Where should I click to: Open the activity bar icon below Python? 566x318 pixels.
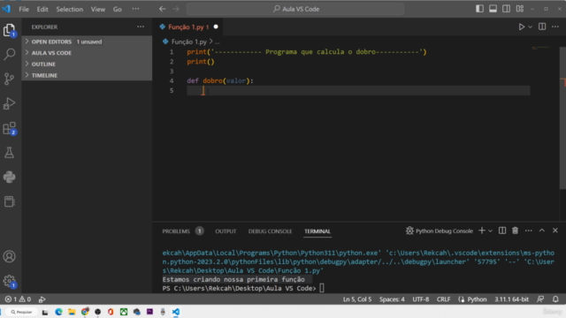[10, 201]
